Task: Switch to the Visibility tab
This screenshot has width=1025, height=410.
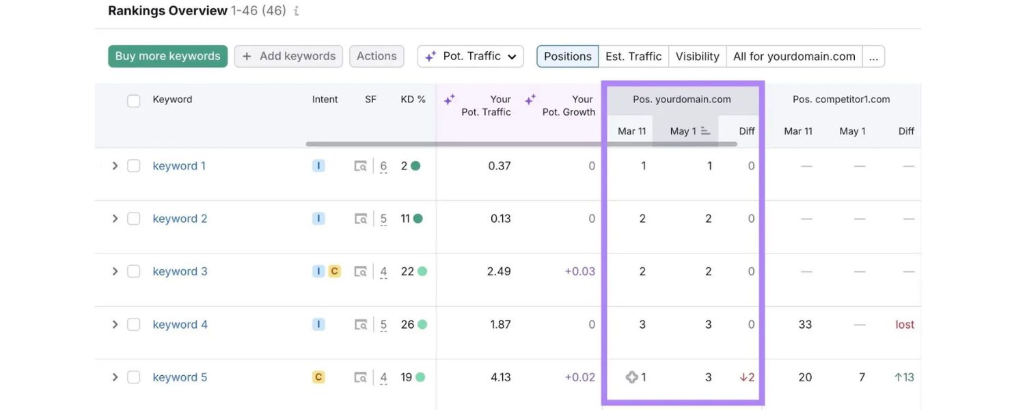Action: [697, 57]
